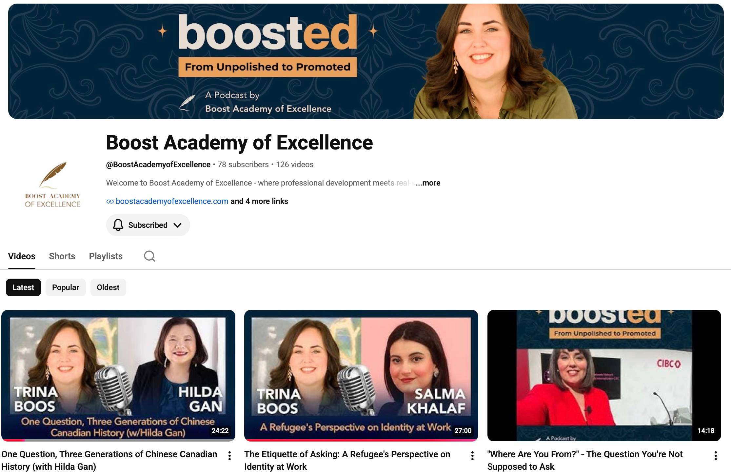Click the boosted podcast channel banner
The image size is (731, 474).
coord(366,61)
